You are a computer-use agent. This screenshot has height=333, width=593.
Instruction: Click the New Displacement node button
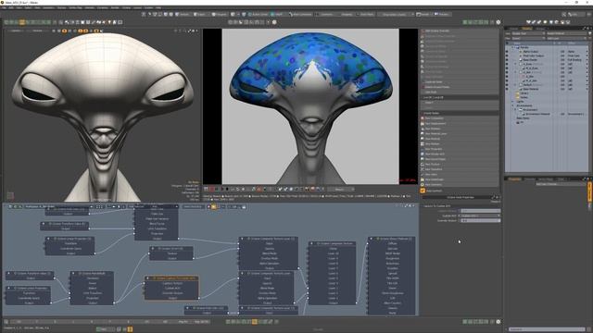click(460, 123)
